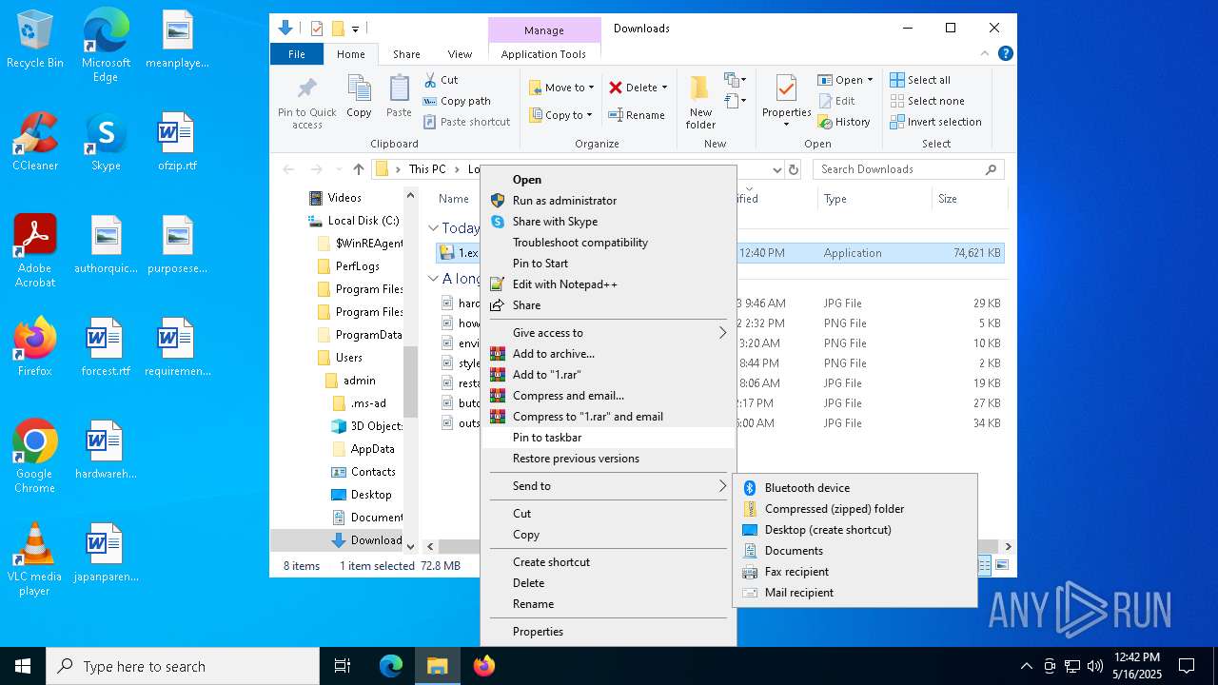
Task: Choose Desktop (create shortcut) in Send to
Action: tap(855, 530)
